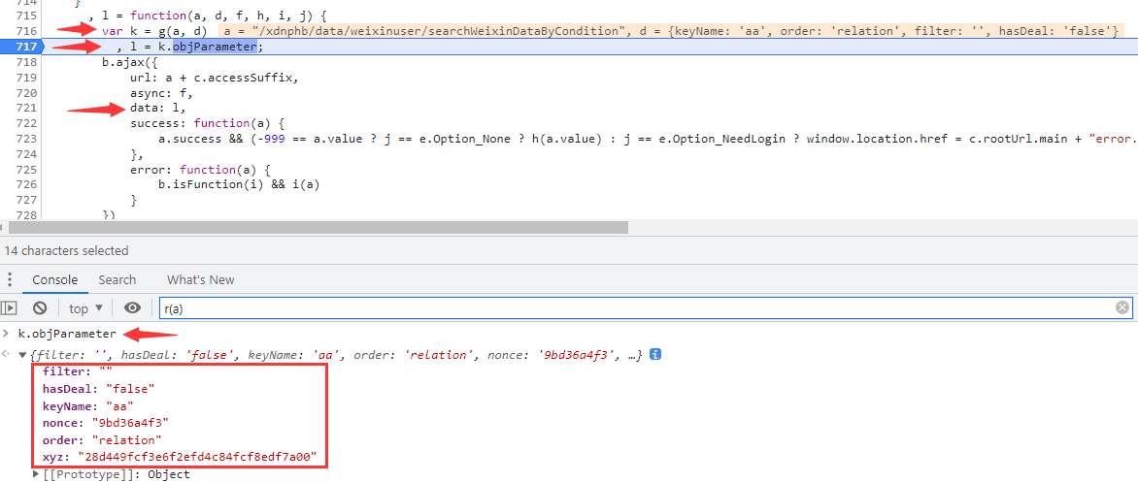Switch to the Console tab
Viewport: 1138px width, 483px height.
55,279
